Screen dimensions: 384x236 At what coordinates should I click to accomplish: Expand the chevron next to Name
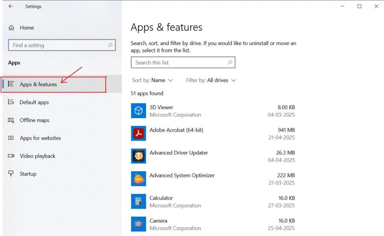pos(171,80)
